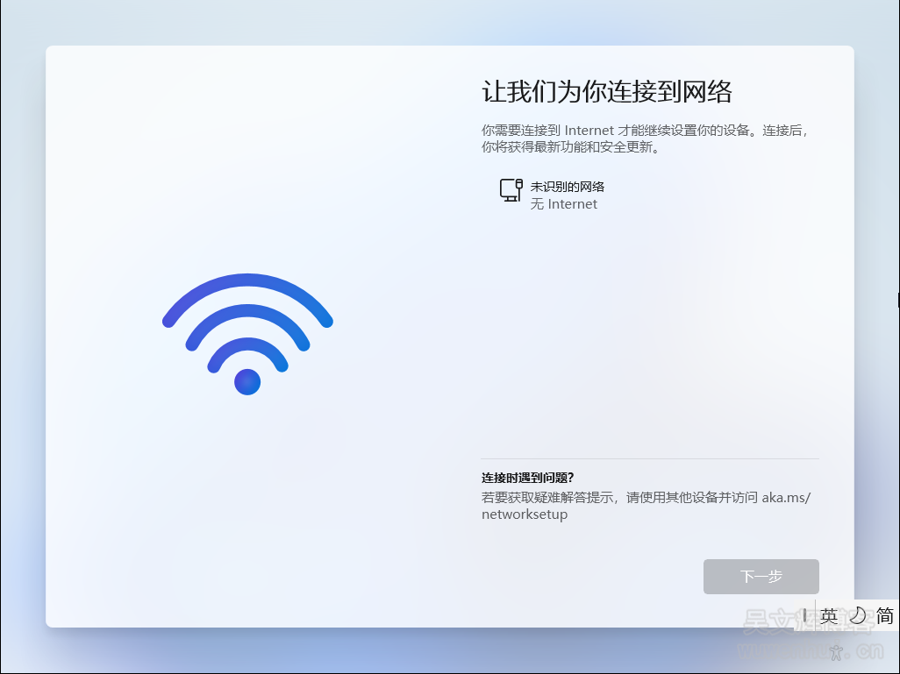Toggle full/half-width via crescent button
The height and width of the screenshot is (674, 900).
pos(857,615)
